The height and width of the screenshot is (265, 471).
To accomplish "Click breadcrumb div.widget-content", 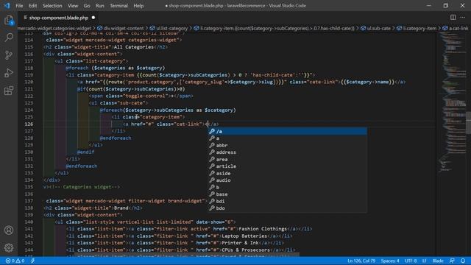I will (121, 28).
